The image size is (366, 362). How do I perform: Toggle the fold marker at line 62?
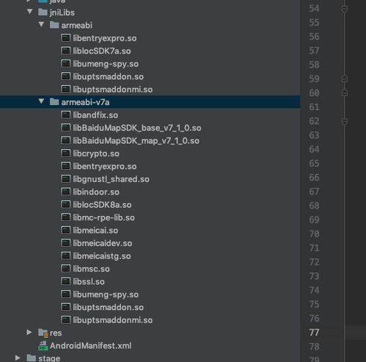click(x=345, y=121)
